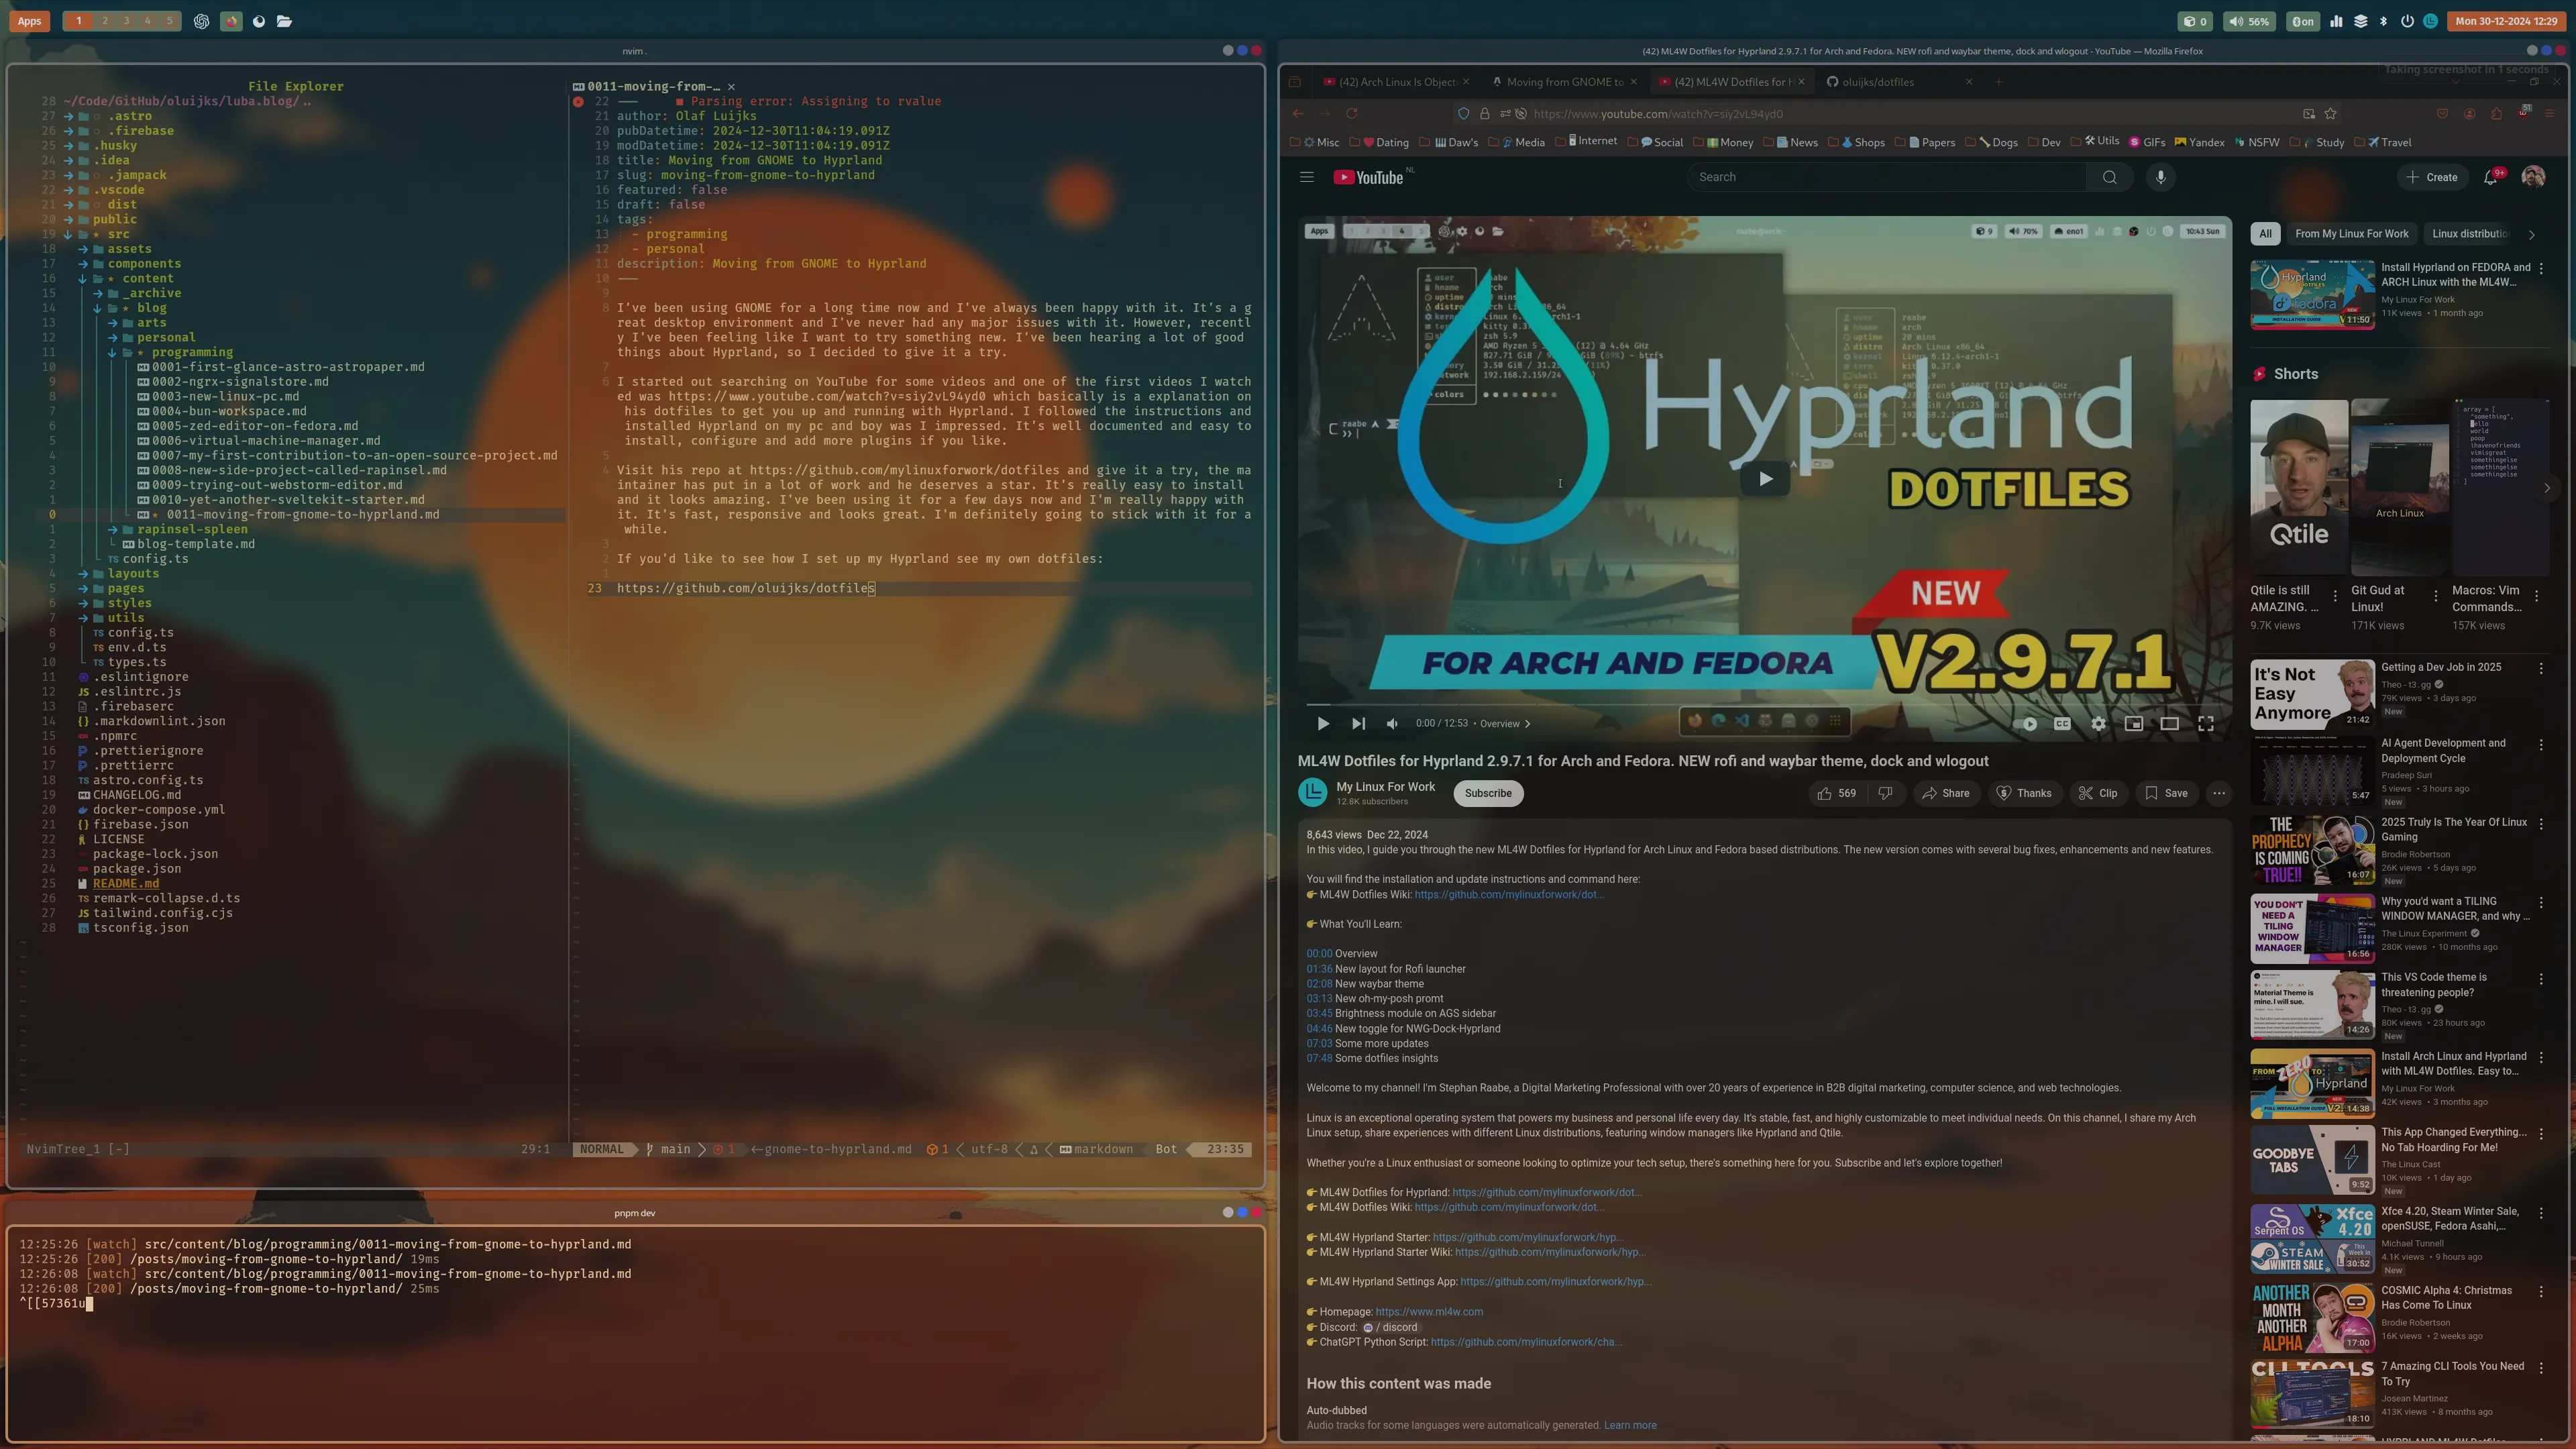Play the video from player controls
This screenshot has height=1449, width=2576.
(x=1323, y=723)
